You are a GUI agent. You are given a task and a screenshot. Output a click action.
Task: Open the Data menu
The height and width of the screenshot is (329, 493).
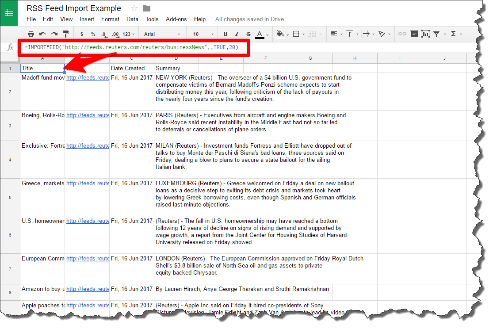(132, 19)
